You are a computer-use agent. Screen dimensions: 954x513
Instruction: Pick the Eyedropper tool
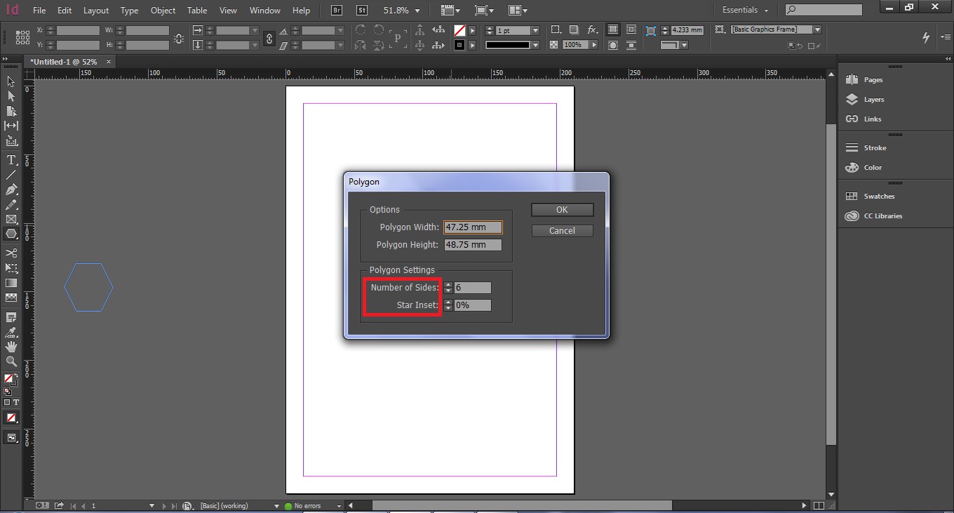11,333
